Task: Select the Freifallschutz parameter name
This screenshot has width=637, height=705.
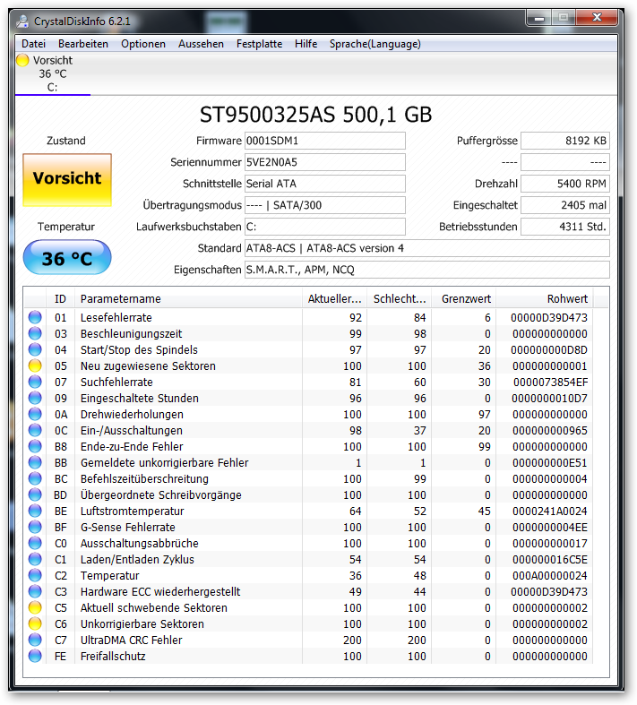Action: point(113,657)
